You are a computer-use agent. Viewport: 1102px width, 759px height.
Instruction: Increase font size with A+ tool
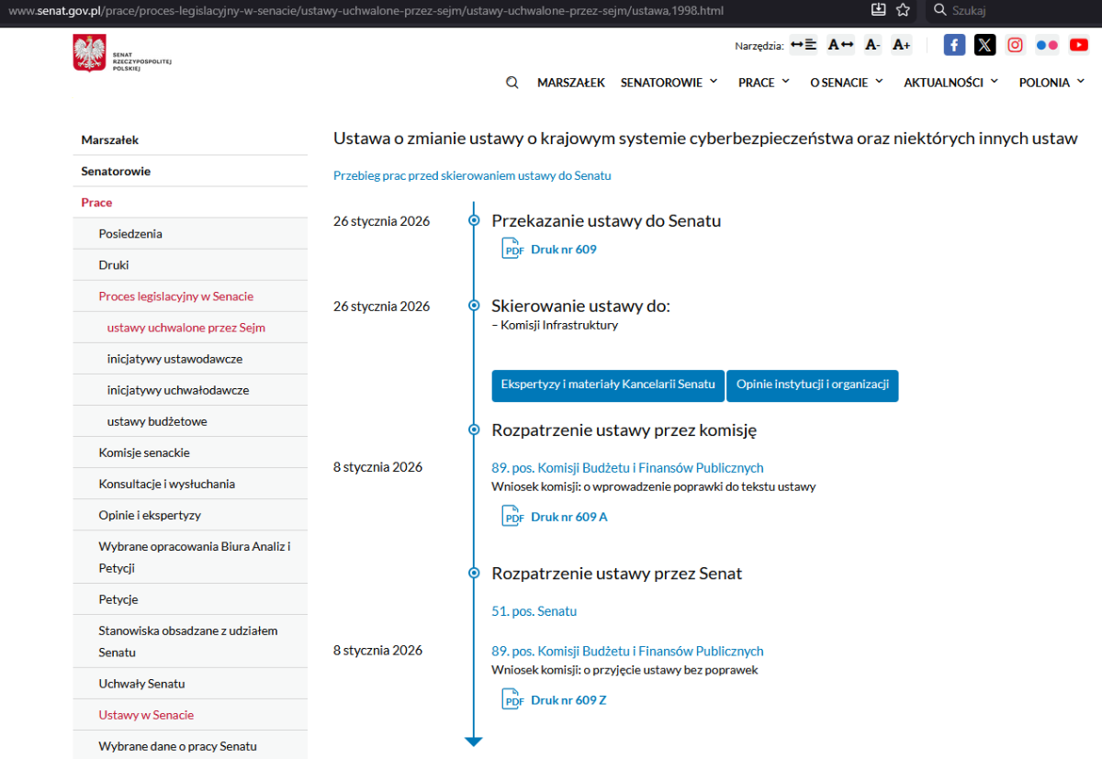tap(901, 45)
